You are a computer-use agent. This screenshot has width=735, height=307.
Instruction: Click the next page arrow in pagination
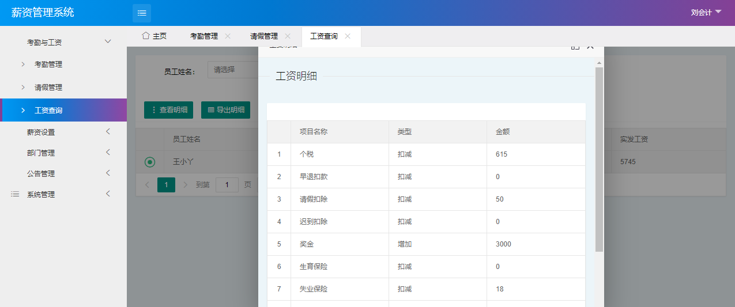click(x=185, y=185)
